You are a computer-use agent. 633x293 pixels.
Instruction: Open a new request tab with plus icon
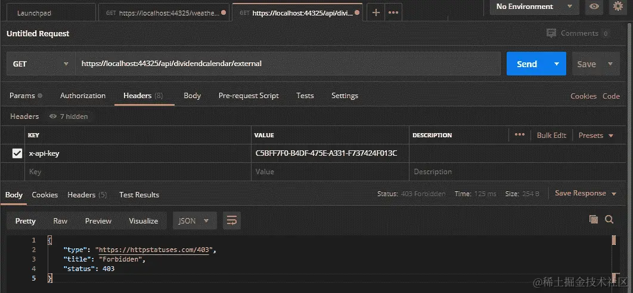[376, 12]
